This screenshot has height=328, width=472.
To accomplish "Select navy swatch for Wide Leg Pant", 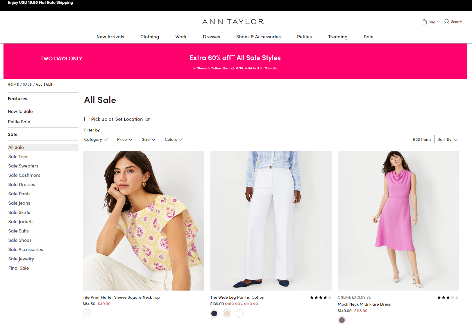I will click(x=214, y=313).
